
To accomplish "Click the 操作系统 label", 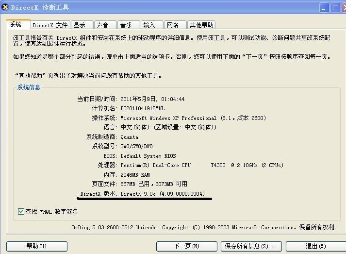I will (105, 118).
